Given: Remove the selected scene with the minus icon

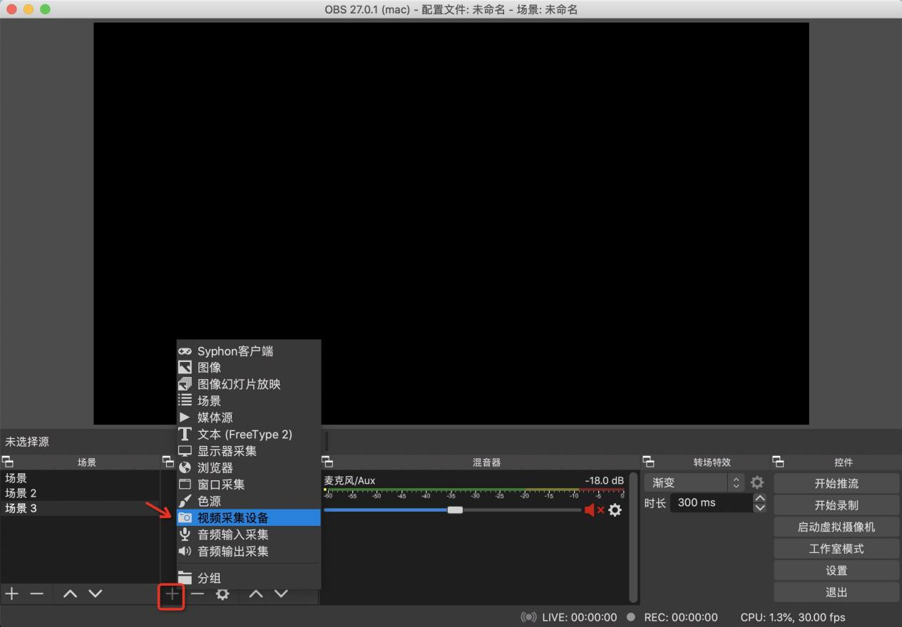Looking at the screenshot, I should pyautogui.click(x=37, y=594).
